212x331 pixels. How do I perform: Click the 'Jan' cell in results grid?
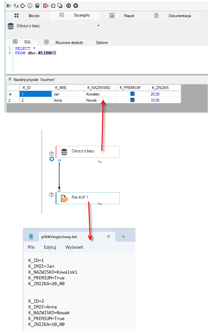(x=68, y=94)
